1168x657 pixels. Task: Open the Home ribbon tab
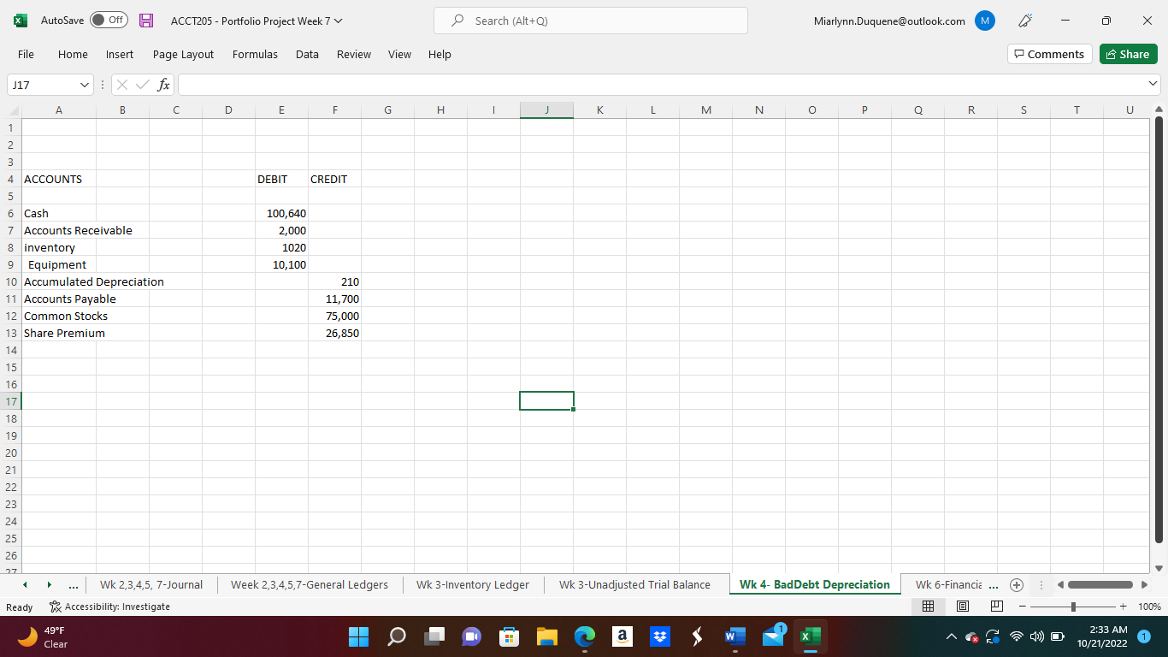(73, 54)
